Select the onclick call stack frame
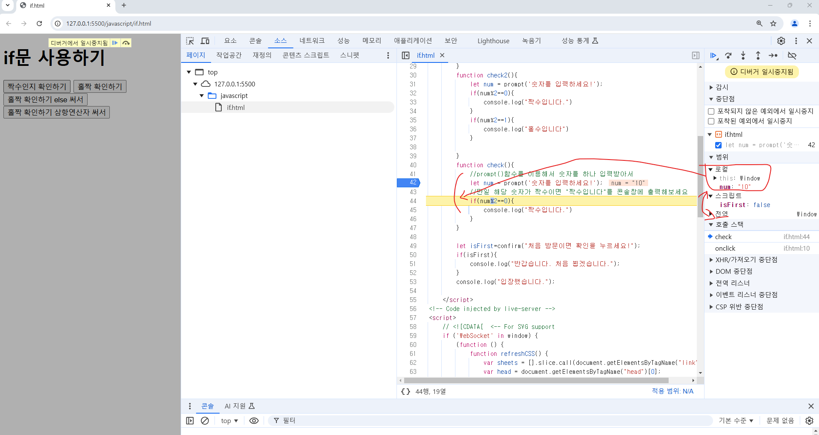 click(761, 249)
